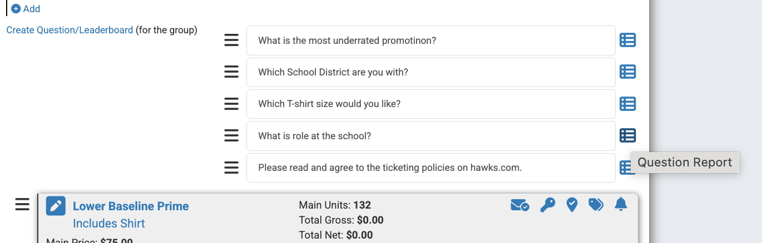Click drag handle beside the underrated promotion question
This screenshot has height=243, width=762.
(x=231, y=40)
